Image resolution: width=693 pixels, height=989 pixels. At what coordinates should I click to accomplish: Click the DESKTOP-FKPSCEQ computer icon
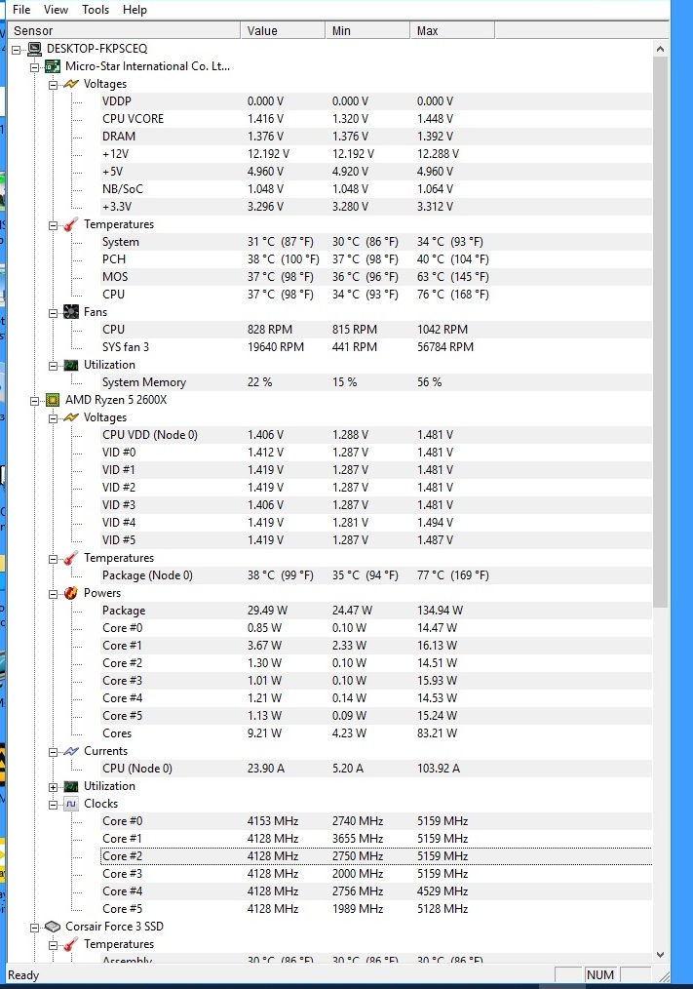35,49
